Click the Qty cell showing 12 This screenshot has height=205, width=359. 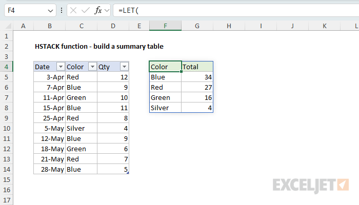[x=113, y=77]
